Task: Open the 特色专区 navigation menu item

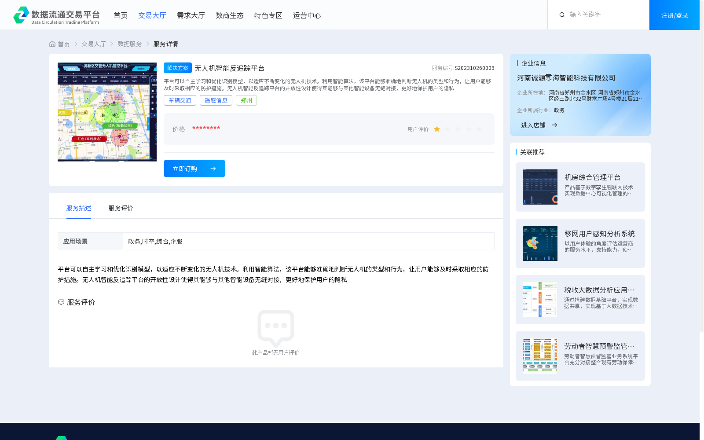Action: coord(268,15)
